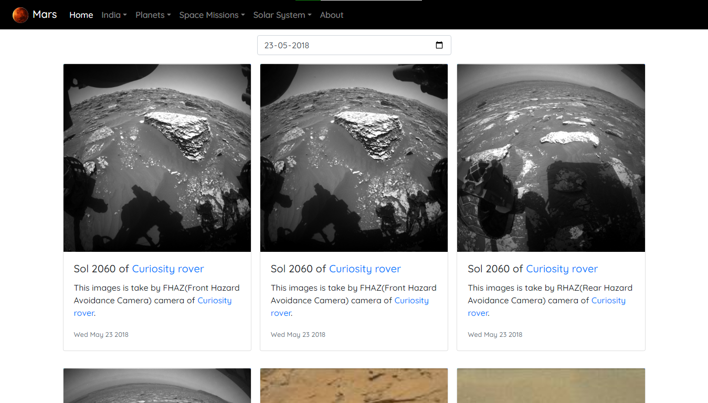Screen dimensions: 708x403
Task: Expand the India dropdown menu
Action: pyautogui.click(x=114, y=15)
